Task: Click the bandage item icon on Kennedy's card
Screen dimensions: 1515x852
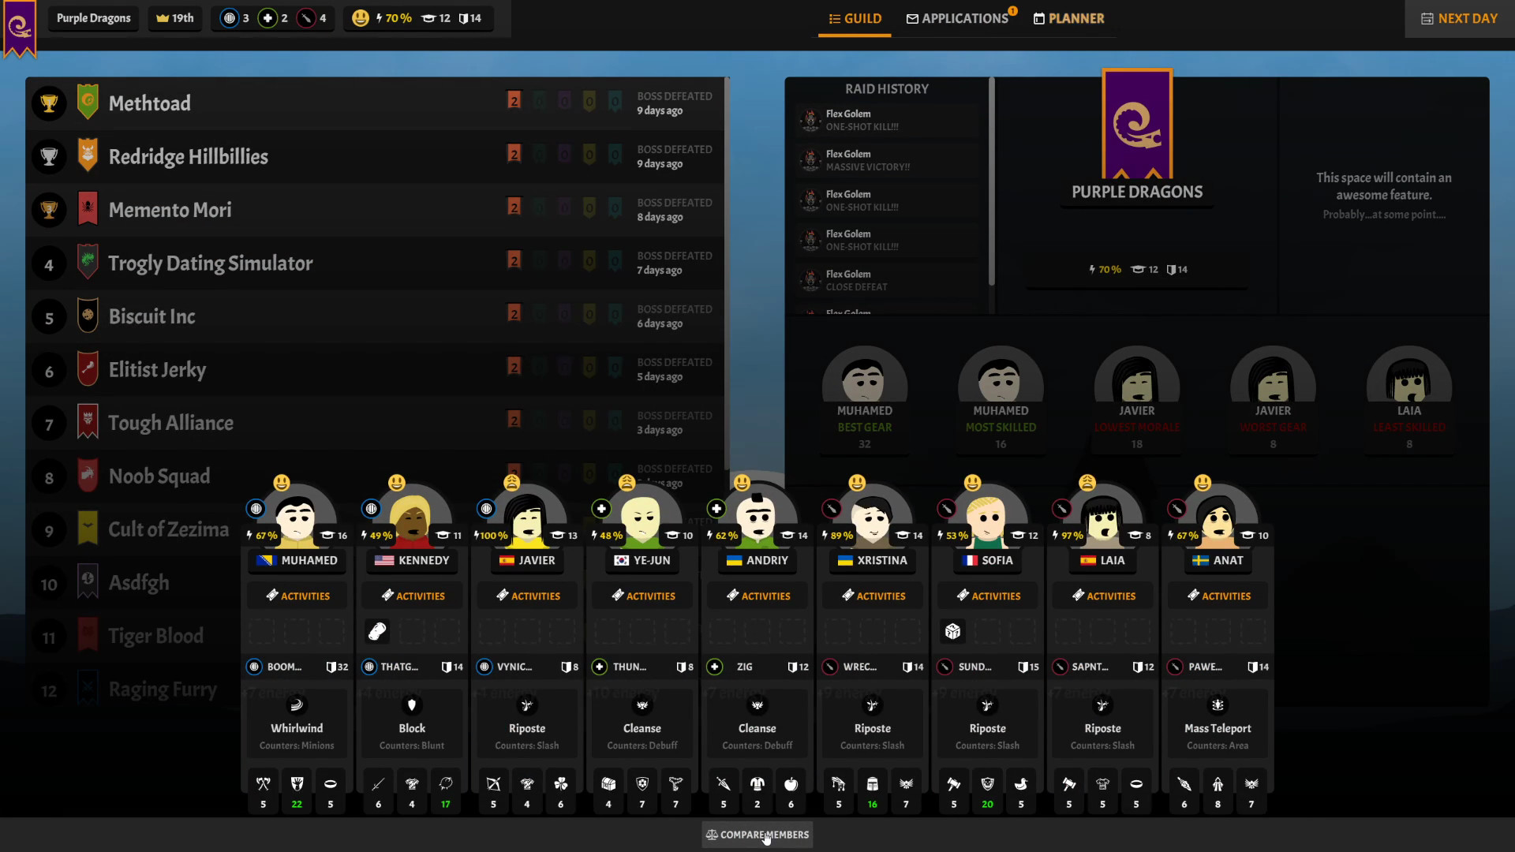Action: tap(377, 631)
